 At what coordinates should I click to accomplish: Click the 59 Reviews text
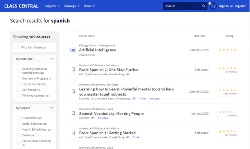231,72
